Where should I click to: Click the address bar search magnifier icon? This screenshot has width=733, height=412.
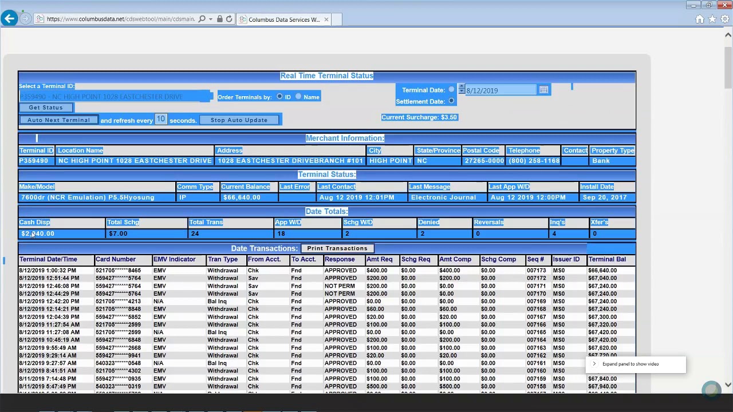[202, 19]
